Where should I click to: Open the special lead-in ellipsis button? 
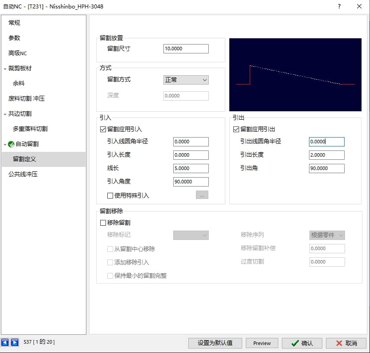(202, 195)
